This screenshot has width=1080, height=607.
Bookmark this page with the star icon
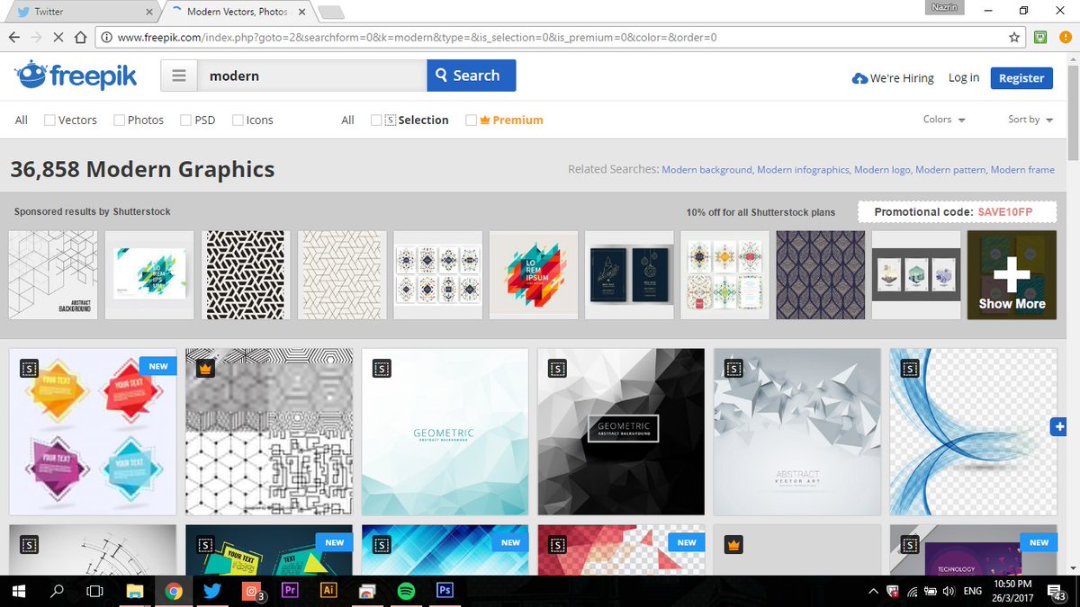click(x=1014, y=38)
